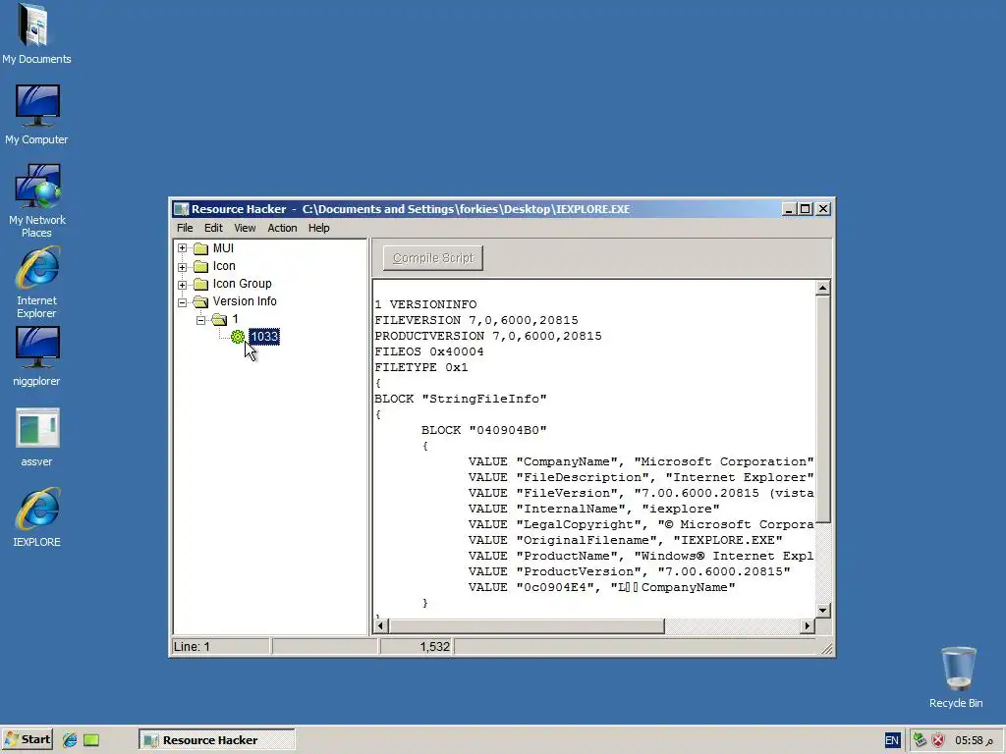
Task: Click the "Line: 1" status bar field
Action: [221, 646]
